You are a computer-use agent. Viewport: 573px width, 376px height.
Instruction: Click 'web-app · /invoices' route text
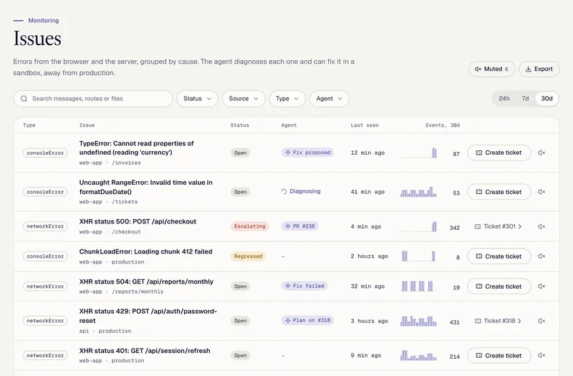tap(110, 163)
